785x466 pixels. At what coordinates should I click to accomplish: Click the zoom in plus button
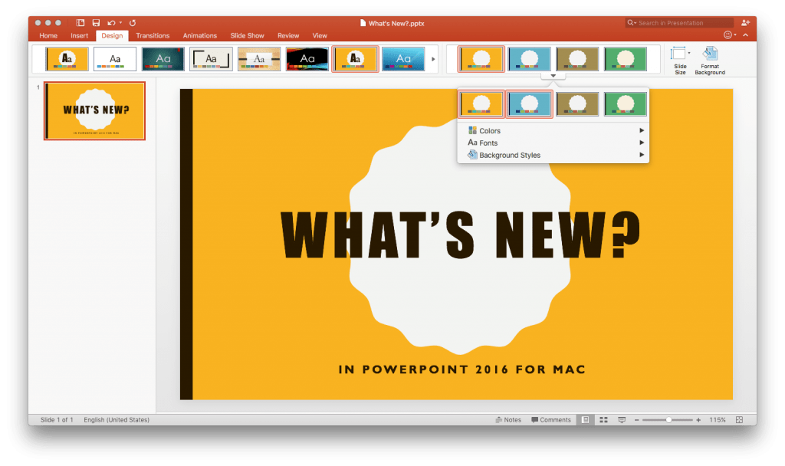pyautogui.click(x=698, y=420)
